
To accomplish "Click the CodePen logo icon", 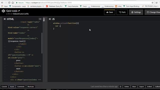I will coord(3,11).
